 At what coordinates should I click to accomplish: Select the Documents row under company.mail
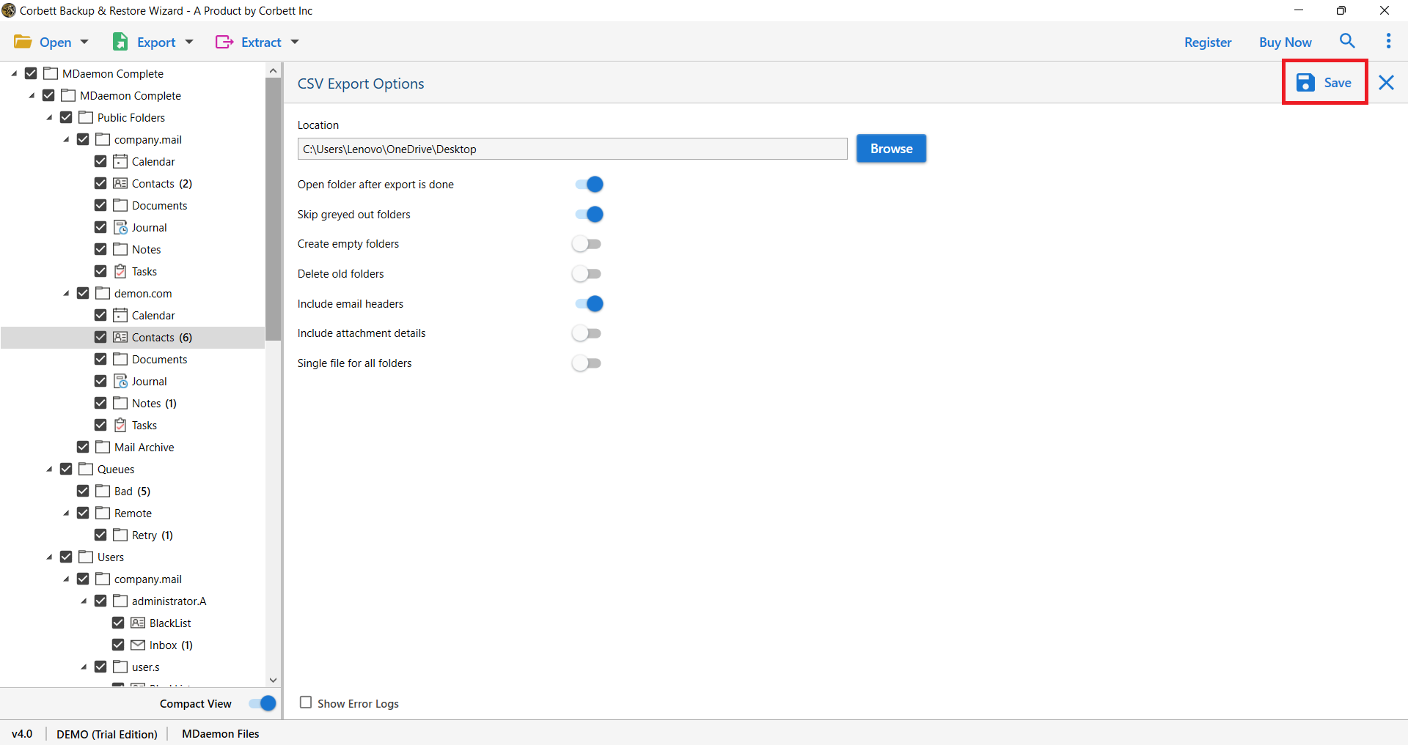point(132,205)
